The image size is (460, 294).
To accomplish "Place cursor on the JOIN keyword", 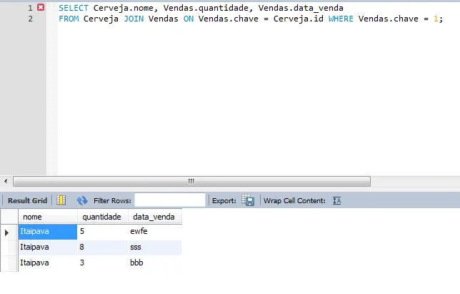I will click(134, 19).
